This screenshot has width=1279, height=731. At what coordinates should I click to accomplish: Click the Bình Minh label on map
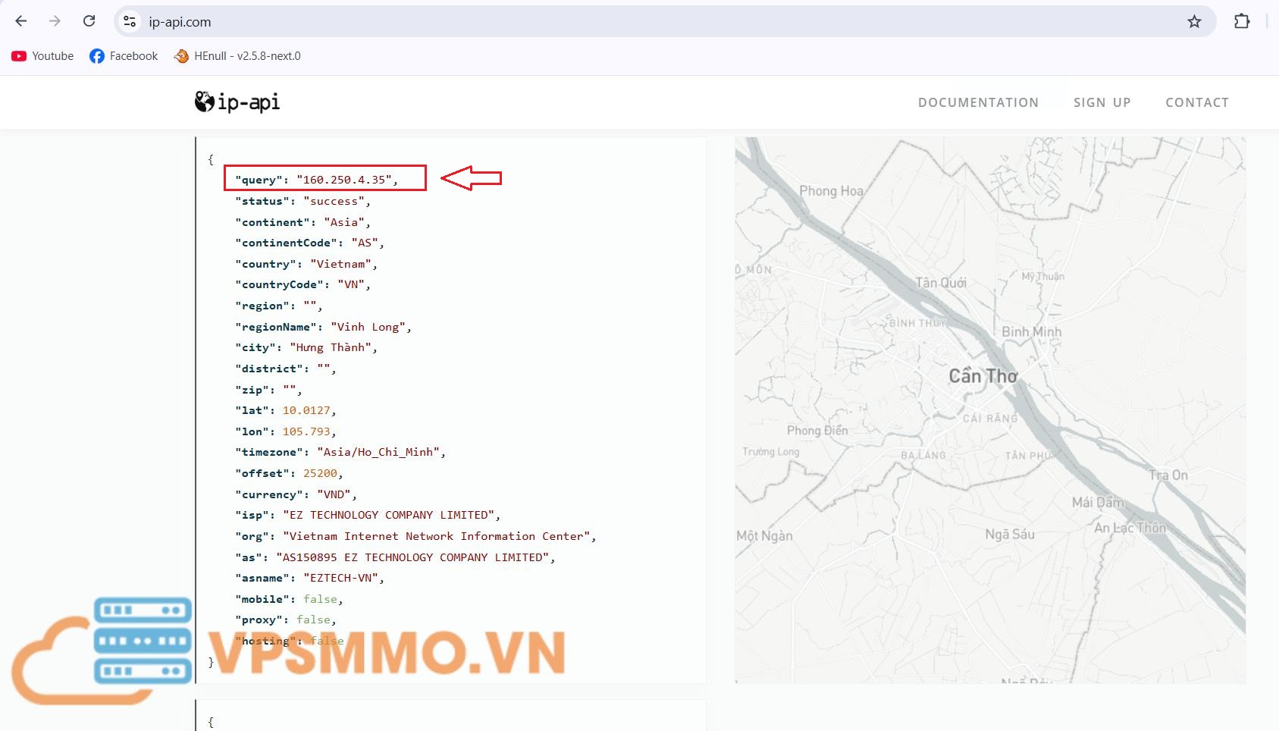(x=1031, y=332)
